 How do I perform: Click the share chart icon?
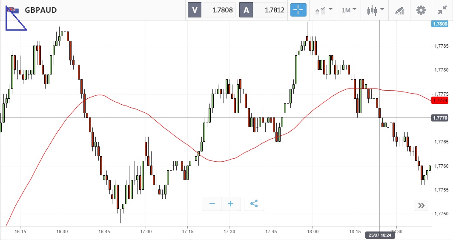click(254, 204)
